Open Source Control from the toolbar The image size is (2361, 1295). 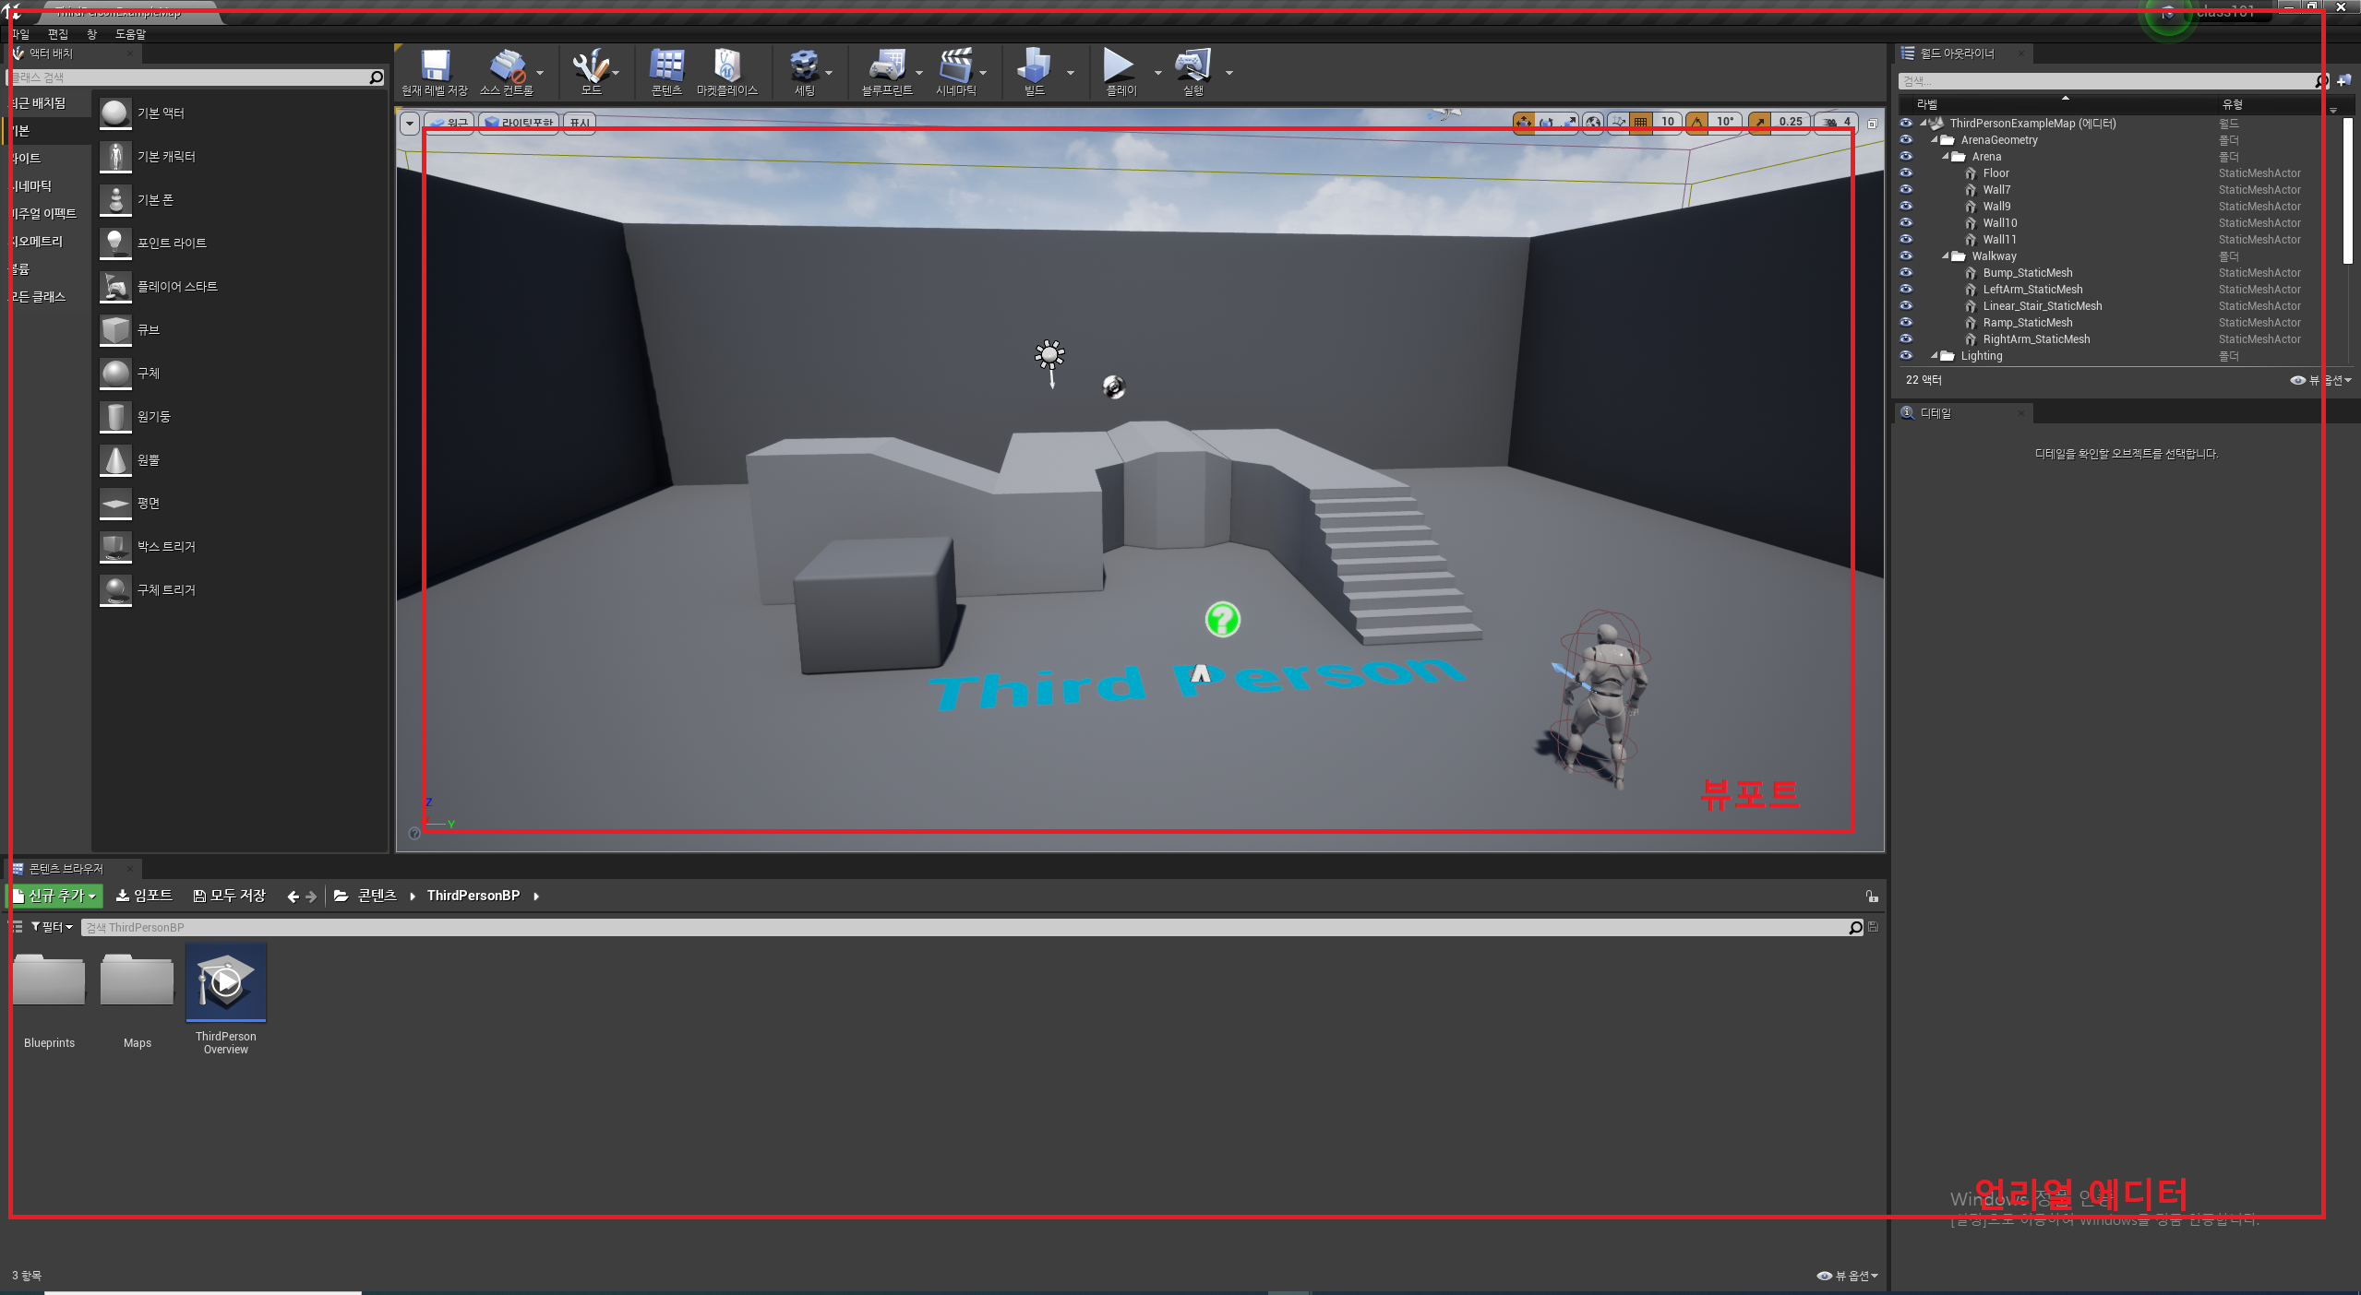click(x=506, y=67)
